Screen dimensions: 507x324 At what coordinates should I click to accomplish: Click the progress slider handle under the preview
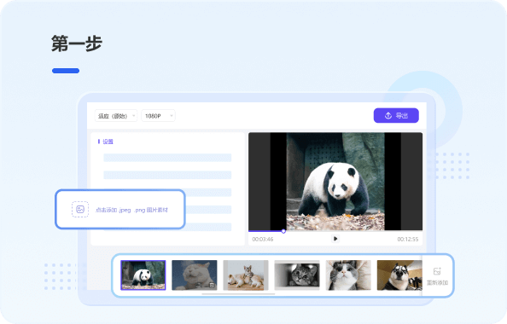click(x=283, y=231)
